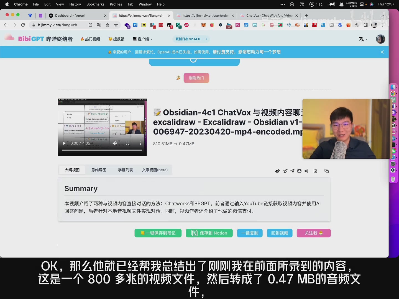Copy the summary using the copy icon
Viewport: 399px width, 299px height.
326,171
